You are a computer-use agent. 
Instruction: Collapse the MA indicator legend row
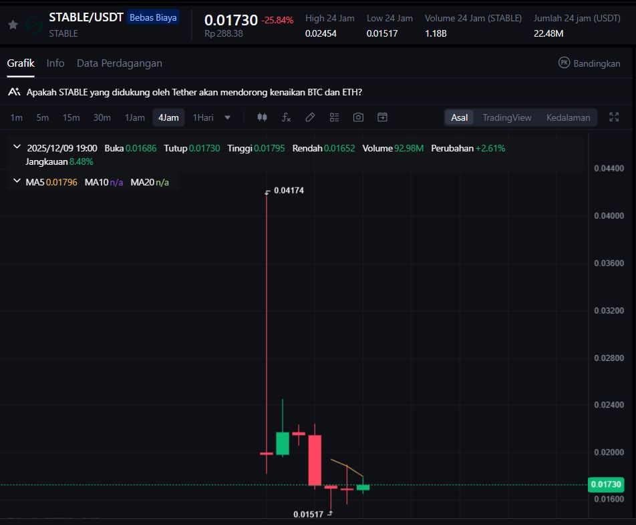17,181
